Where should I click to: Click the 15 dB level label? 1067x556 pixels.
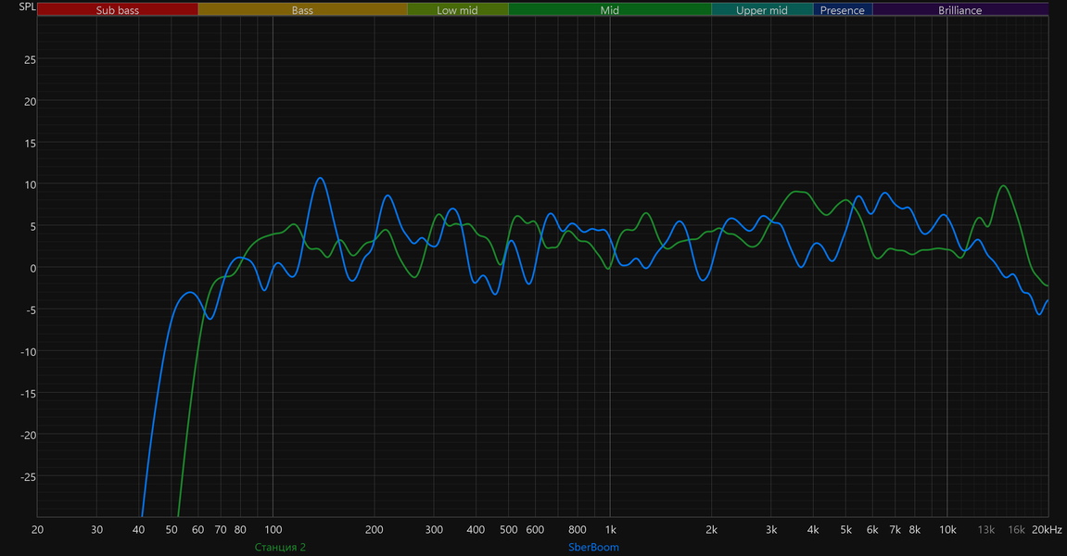point(30,144)
